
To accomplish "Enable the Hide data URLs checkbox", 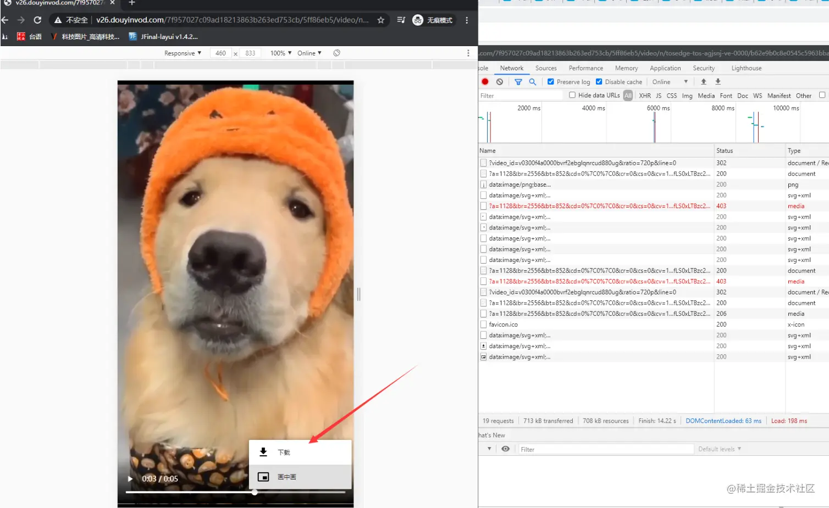I will coord(572,95).
